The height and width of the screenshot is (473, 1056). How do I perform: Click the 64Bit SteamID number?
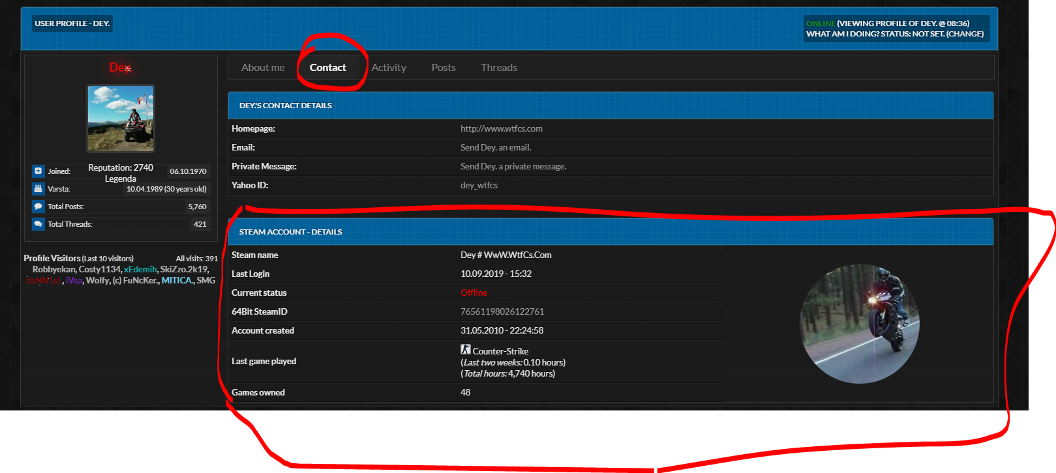point(502,312)
